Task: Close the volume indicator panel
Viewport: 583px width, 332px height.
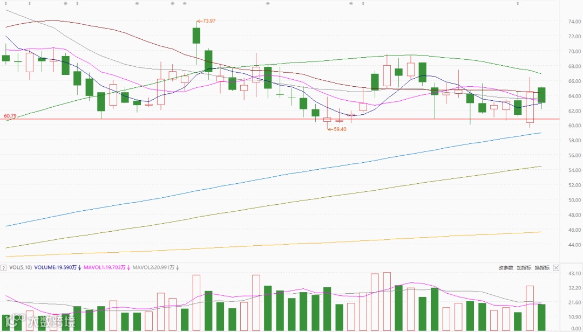Action: [x=556, y=267]
